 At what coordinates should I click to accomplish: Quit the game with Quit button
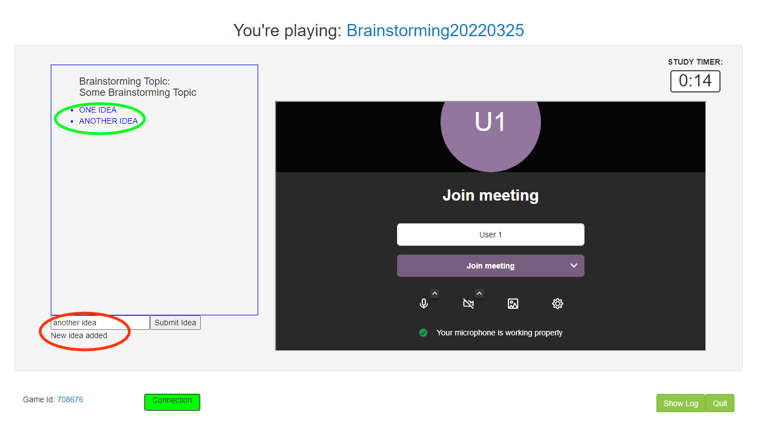pos(719,403)
